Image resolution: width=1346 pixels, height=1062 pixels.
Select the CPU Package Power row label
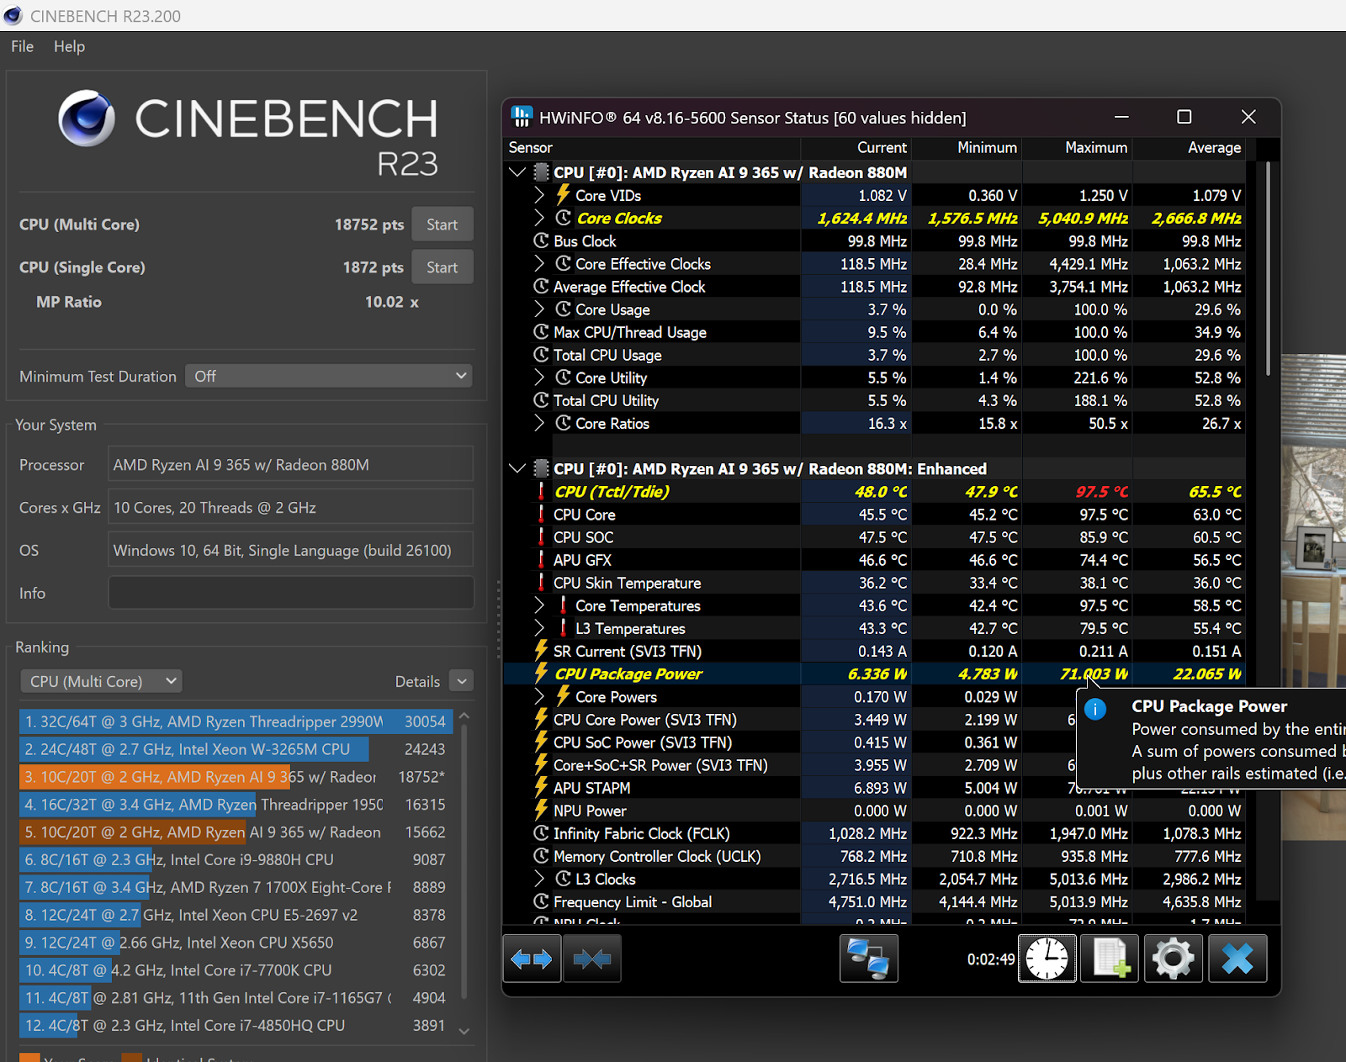(x=628, y=674)
